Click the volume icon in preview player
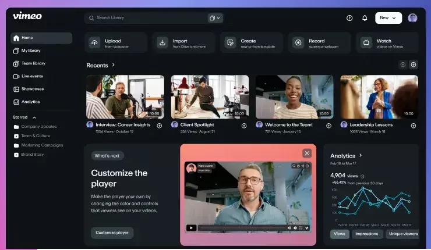The height and width of the screenshot is (250, 431). click(x=289, y=228)
